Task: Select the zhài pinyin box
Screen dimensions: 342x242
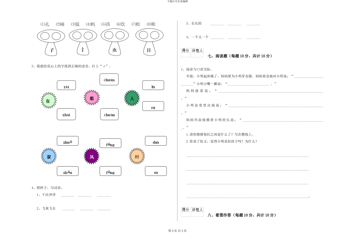Action: click(66, 114)
